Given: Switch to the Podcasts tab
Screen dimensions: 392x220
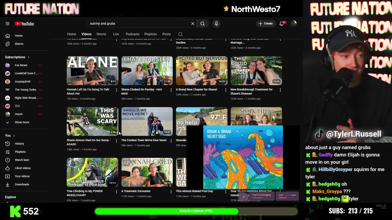Looking at the screenshot, I should coord(133,34).
